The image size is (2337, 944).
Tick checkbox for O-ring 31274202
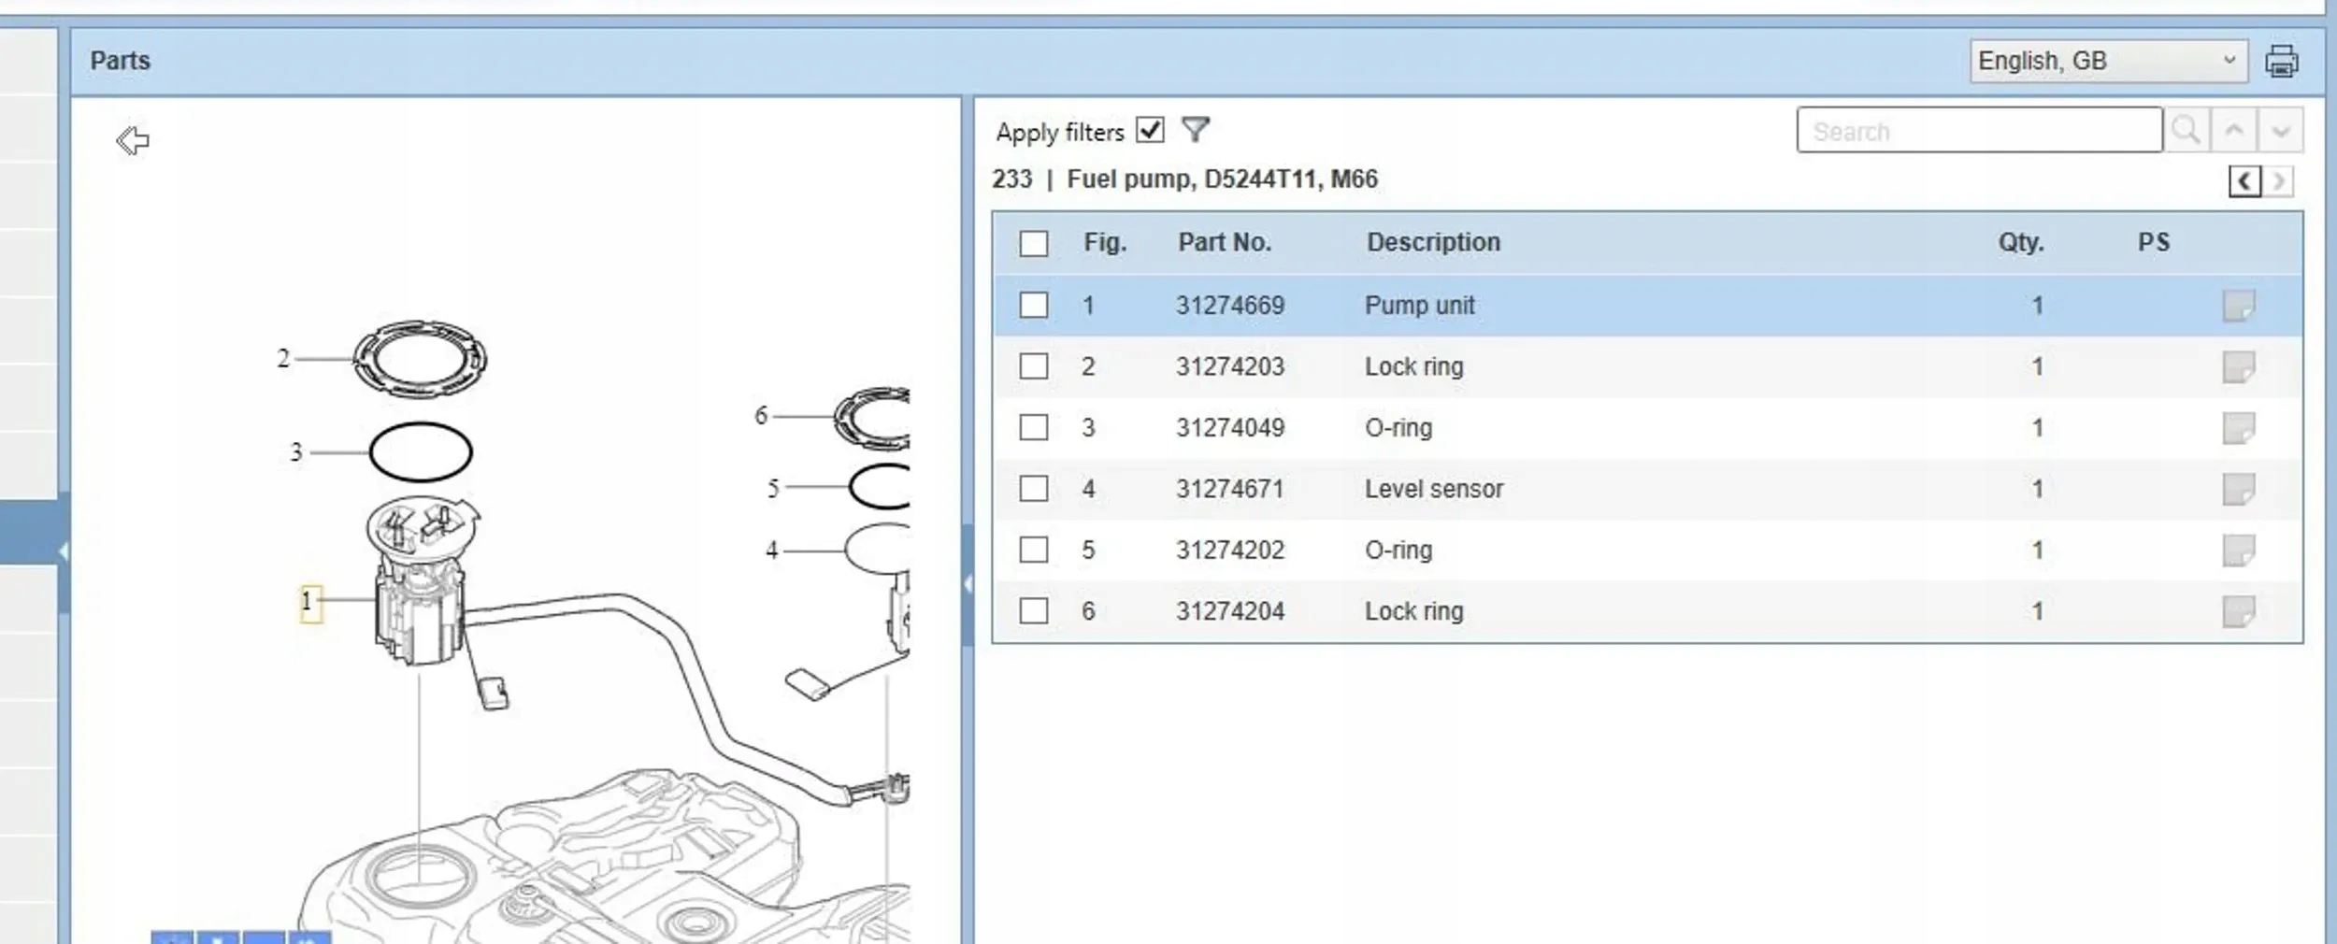[1033, 551]
